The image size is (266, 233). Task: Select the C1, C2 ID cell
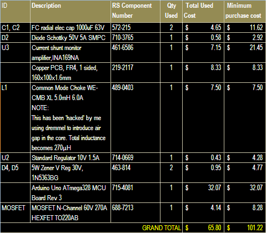[x=15, y=28]
